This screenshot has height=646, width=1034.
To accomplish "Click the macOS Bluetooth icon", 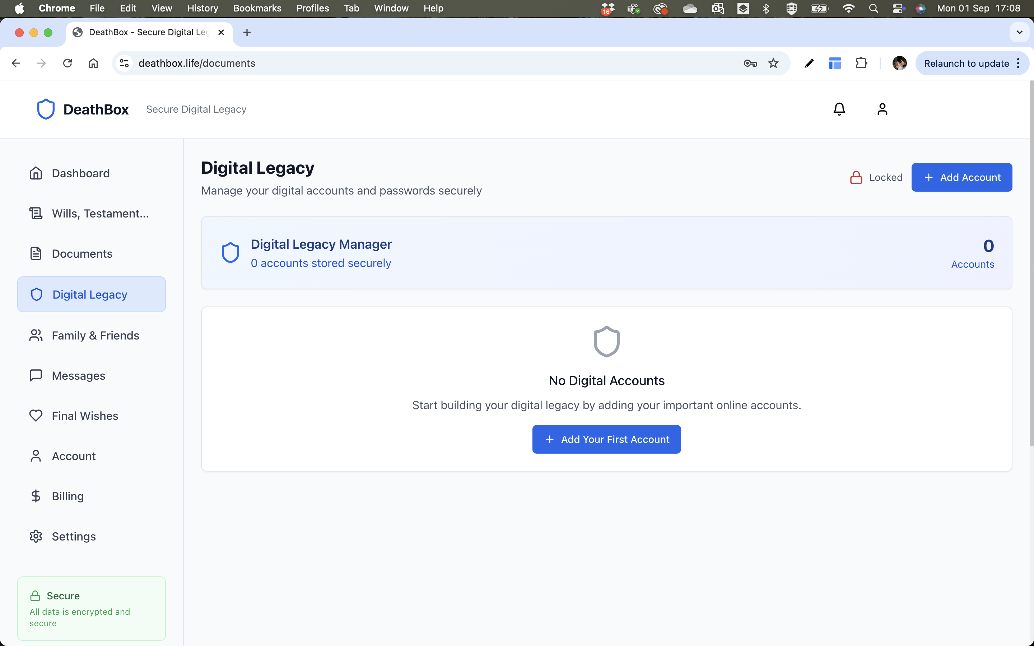I will 766,9.
